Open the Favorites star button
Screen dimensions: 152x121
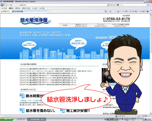(5, 11)
